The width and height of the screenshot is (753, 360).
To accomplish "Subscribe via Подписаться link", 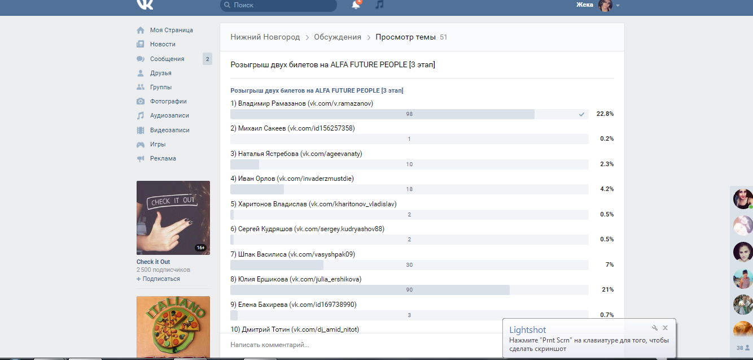I will click(158, 279).
